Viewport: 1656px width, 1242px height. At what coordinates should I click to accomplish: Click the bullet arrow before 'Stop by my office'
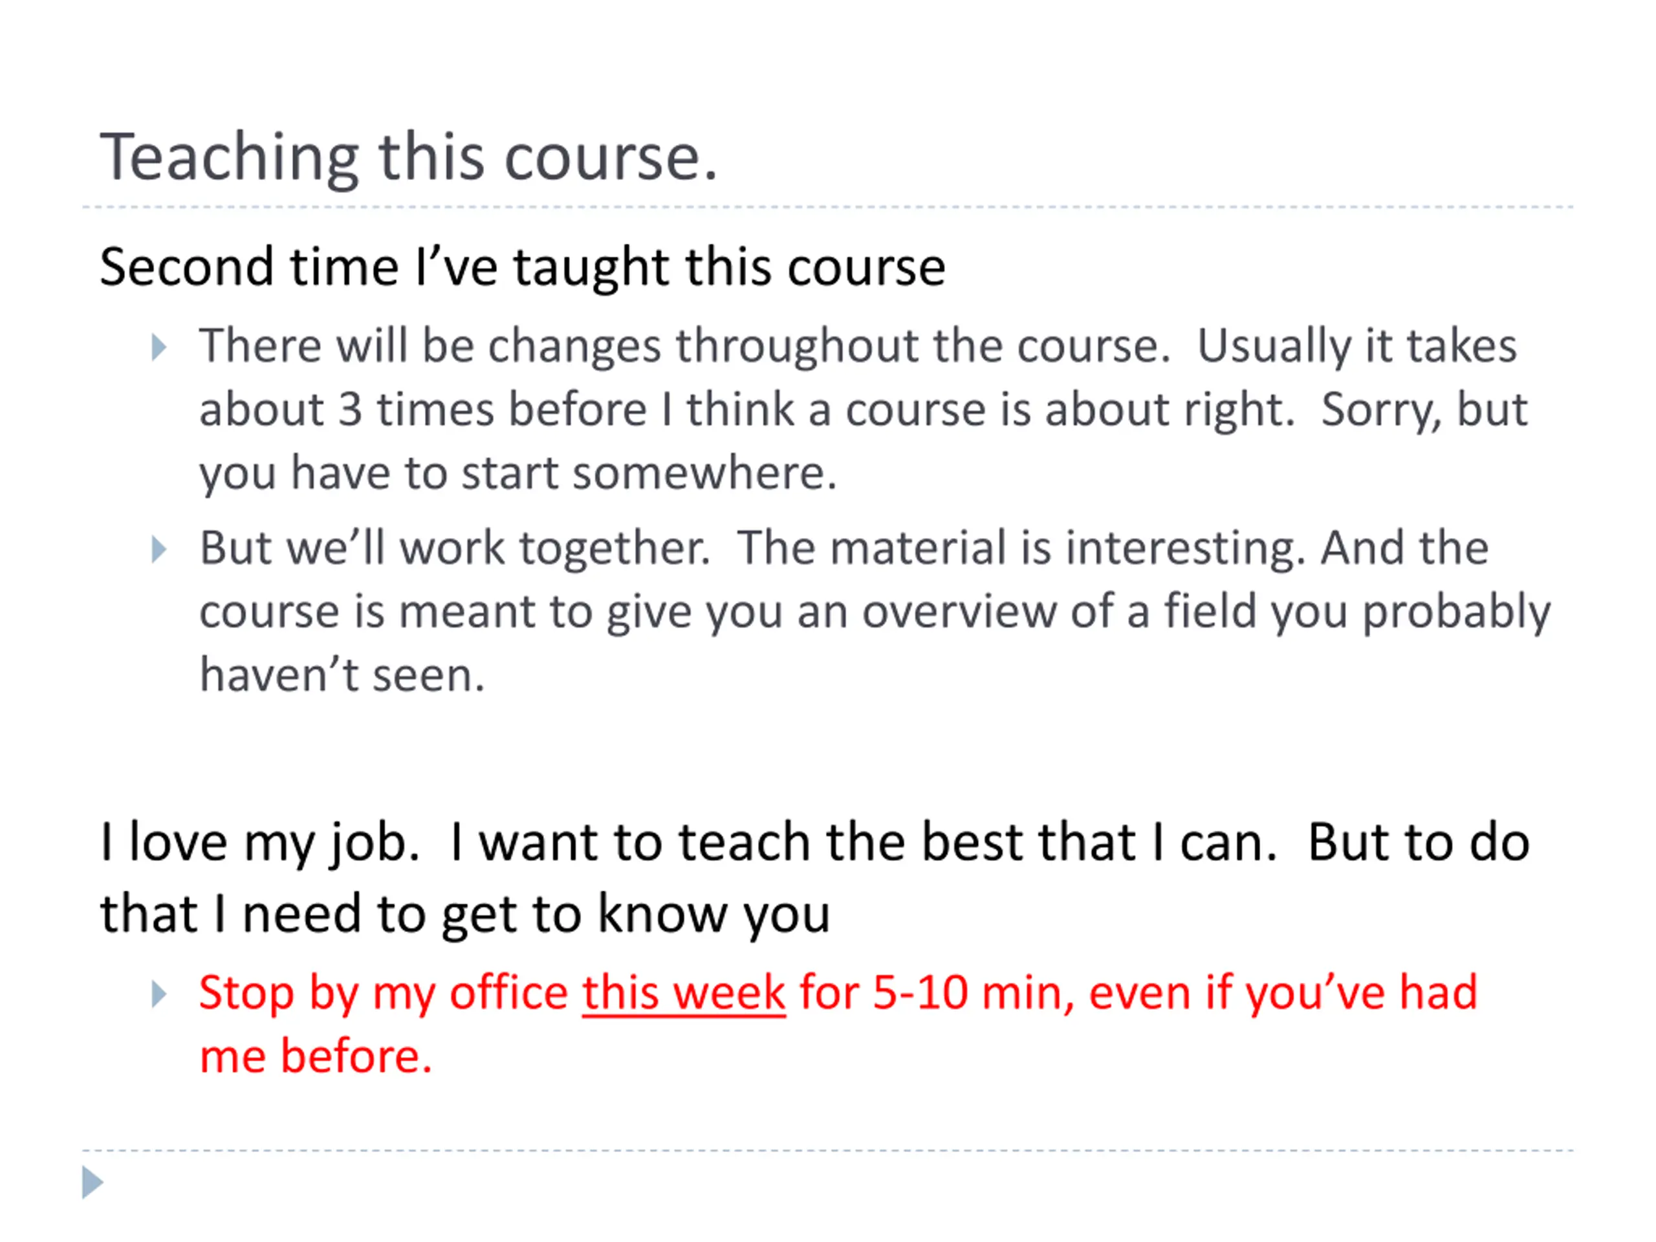point(158,994)
